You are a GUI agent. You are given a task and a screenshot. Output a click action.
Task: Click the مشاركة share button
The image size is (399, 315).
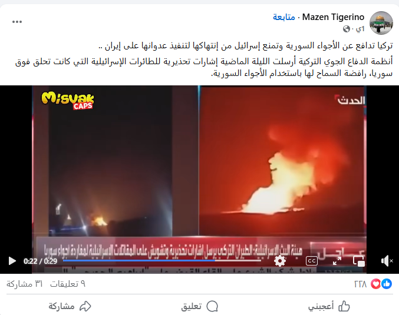click(x=70, y=306)
